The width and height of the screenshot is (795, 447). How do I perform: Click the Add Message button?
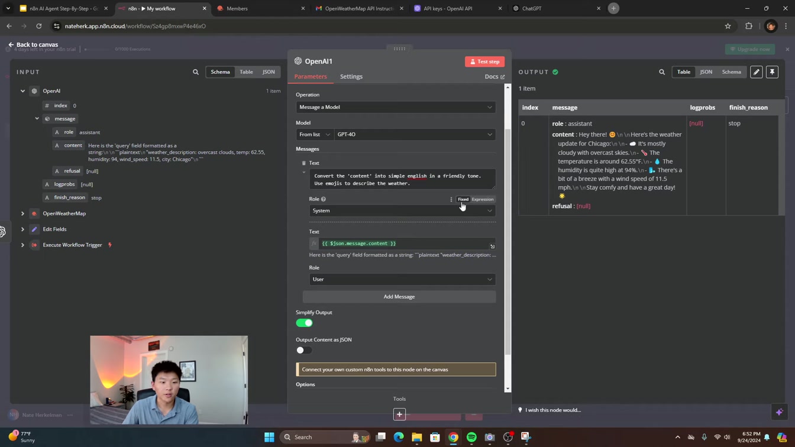click(x=399, y=297)
